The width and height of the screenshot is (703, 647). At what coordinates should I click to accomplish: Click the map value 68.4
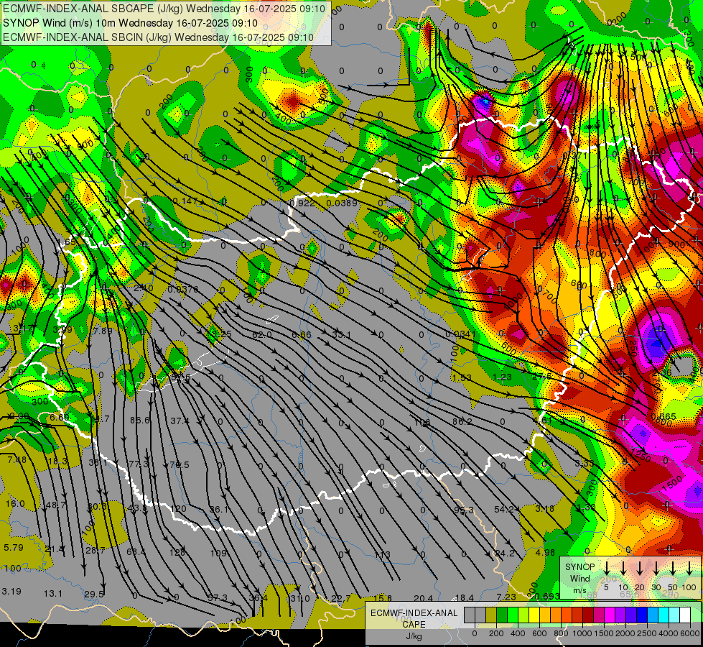click(136, 552)
